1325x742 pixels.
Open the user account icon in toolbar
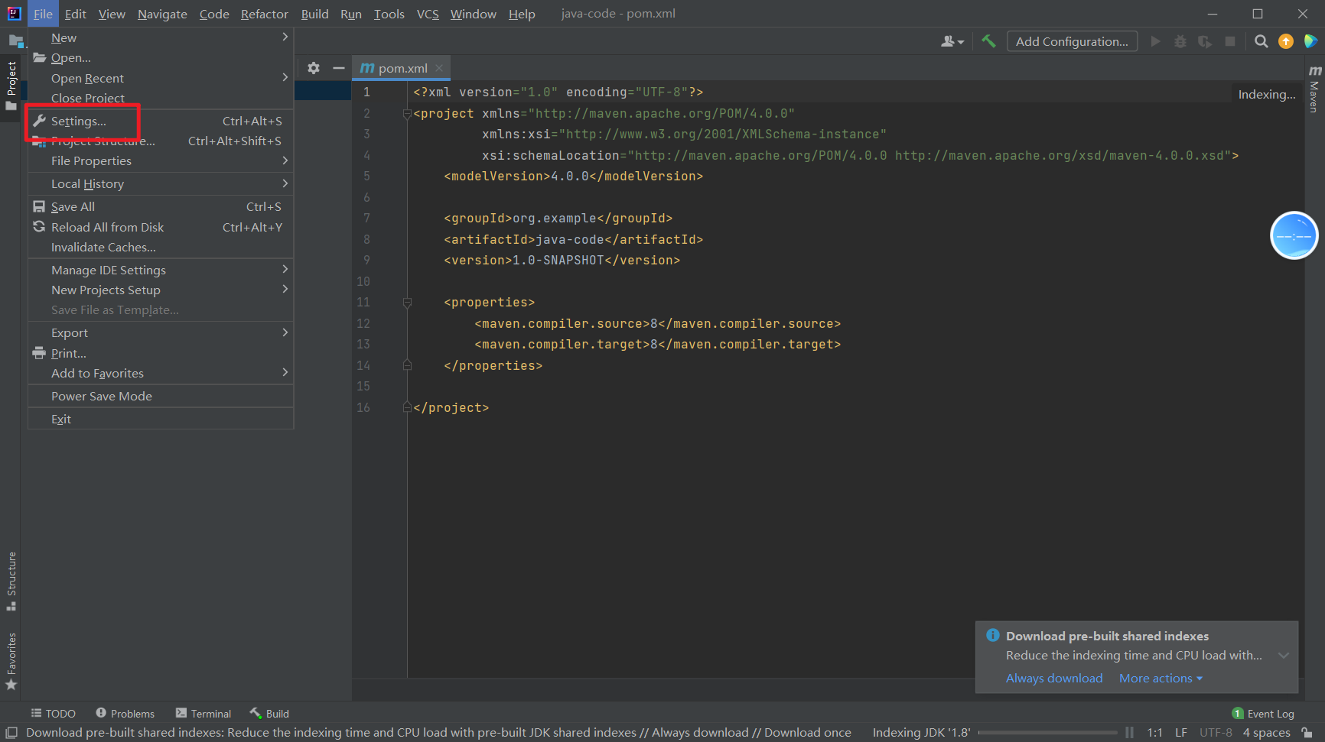(x=952, y=41)
